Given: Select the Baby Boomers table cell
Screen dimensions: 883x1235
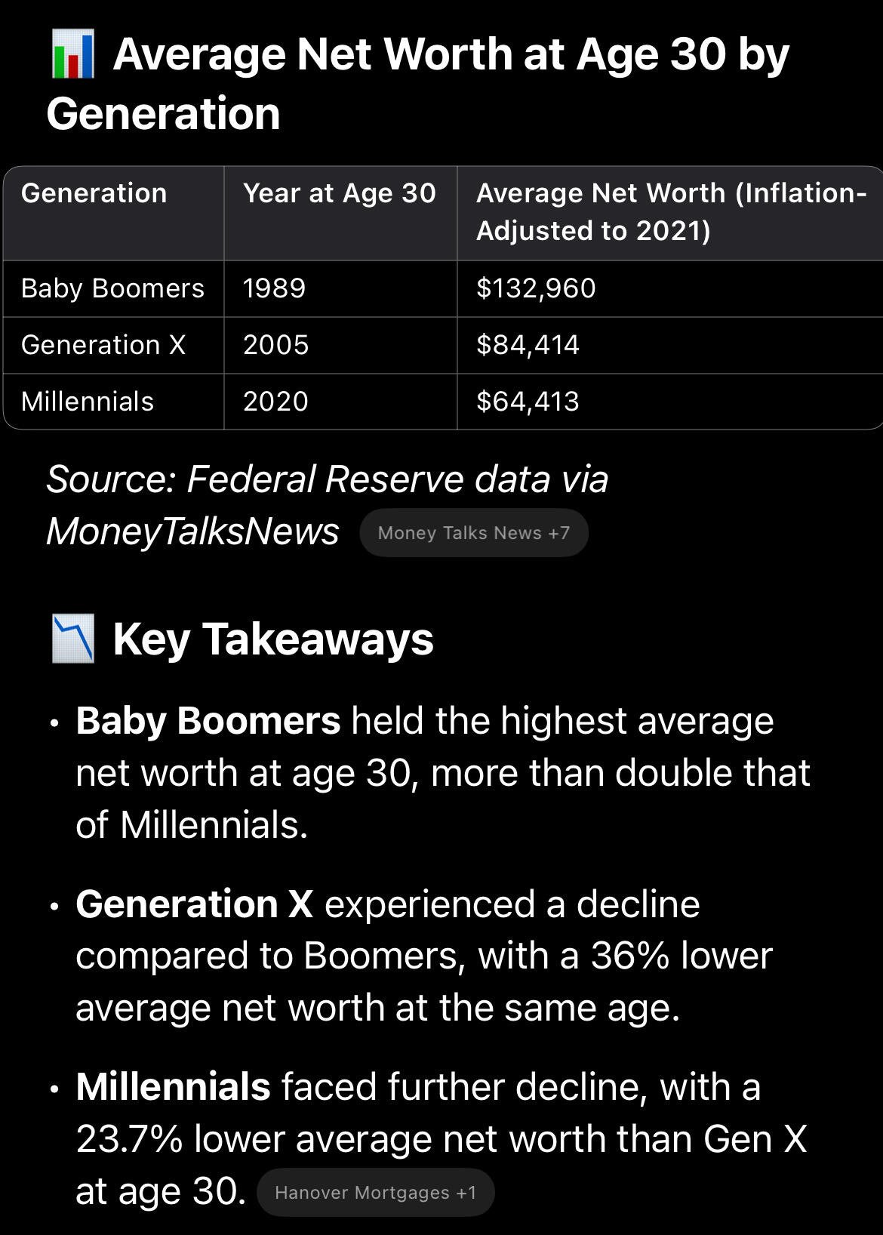Looking at the screenshot, I should (x=113, y=288).
